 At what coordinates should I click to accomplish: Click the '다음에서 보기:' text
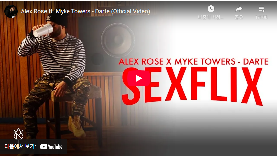tap(20, 146)
